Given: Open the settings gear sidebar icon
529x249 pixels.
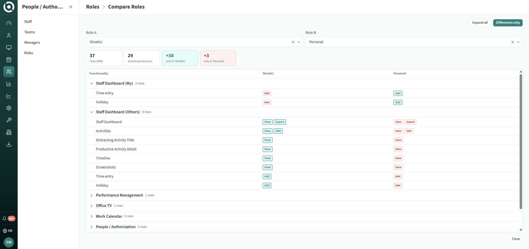Looking at the screenshot, I should point(9,108).
